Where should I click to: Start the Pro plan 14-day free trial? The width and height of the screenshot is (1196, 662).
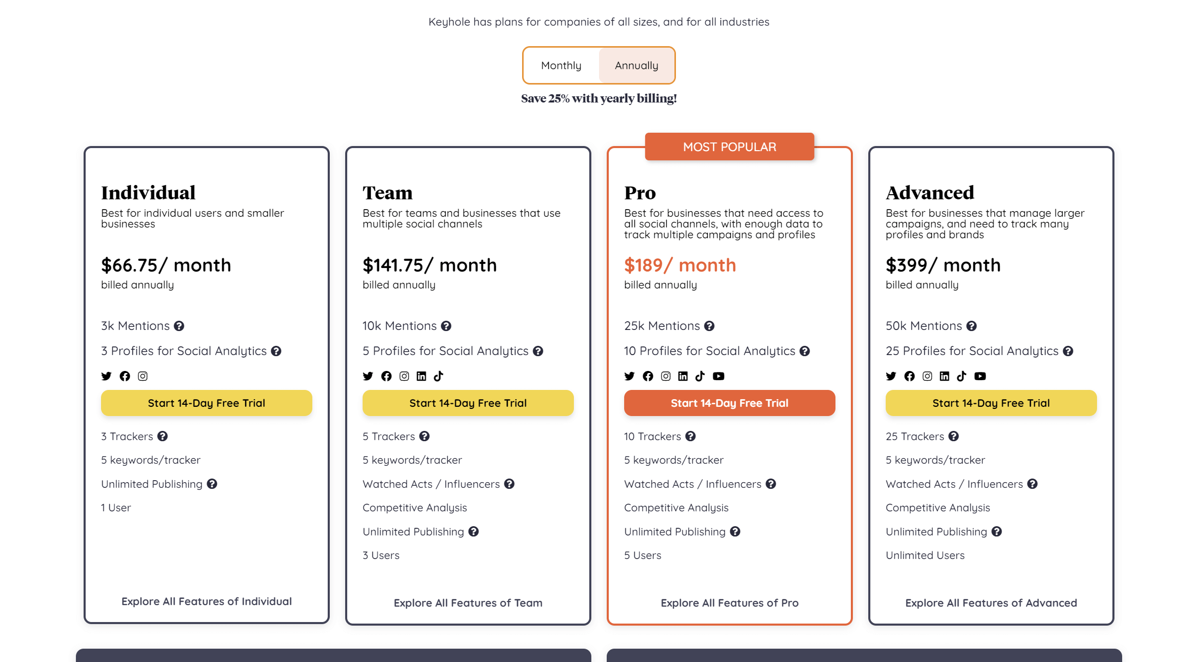click(x=729, y=403)
